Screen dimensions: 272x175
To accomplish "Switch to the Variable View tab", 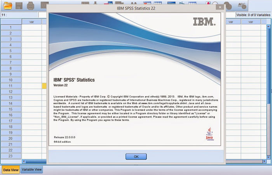I will point(31,170).
